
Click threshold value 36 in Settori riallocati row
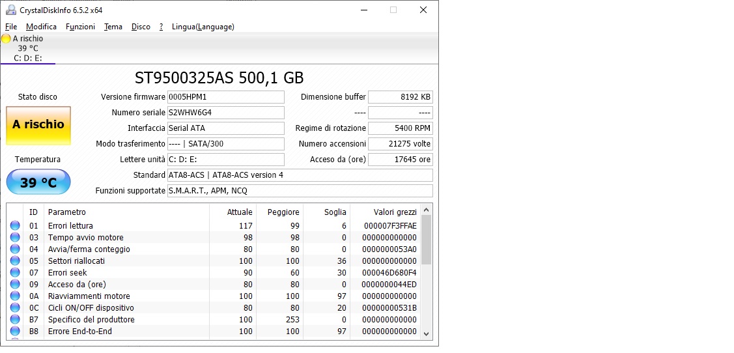click(x=342, y=261)
